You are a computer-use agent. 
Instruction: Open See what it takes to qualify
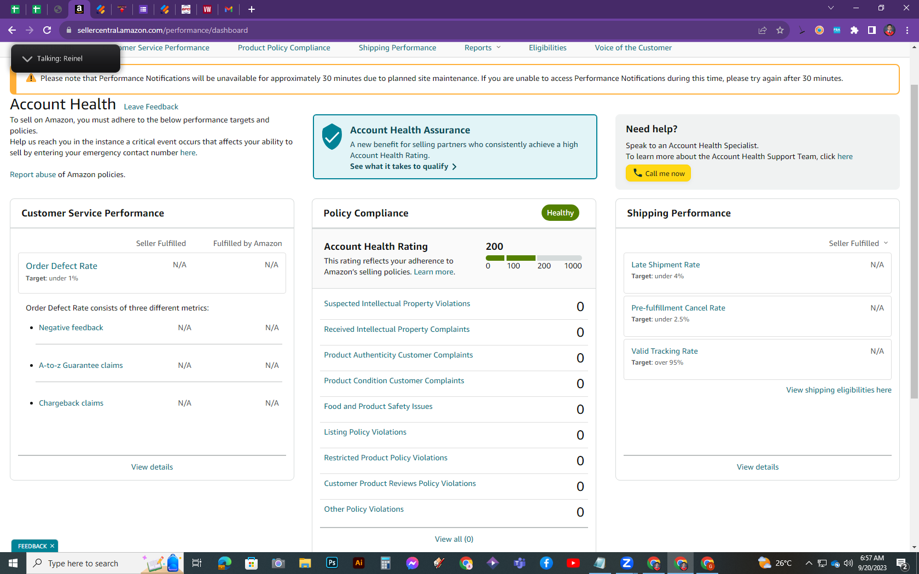coord(403,166)
